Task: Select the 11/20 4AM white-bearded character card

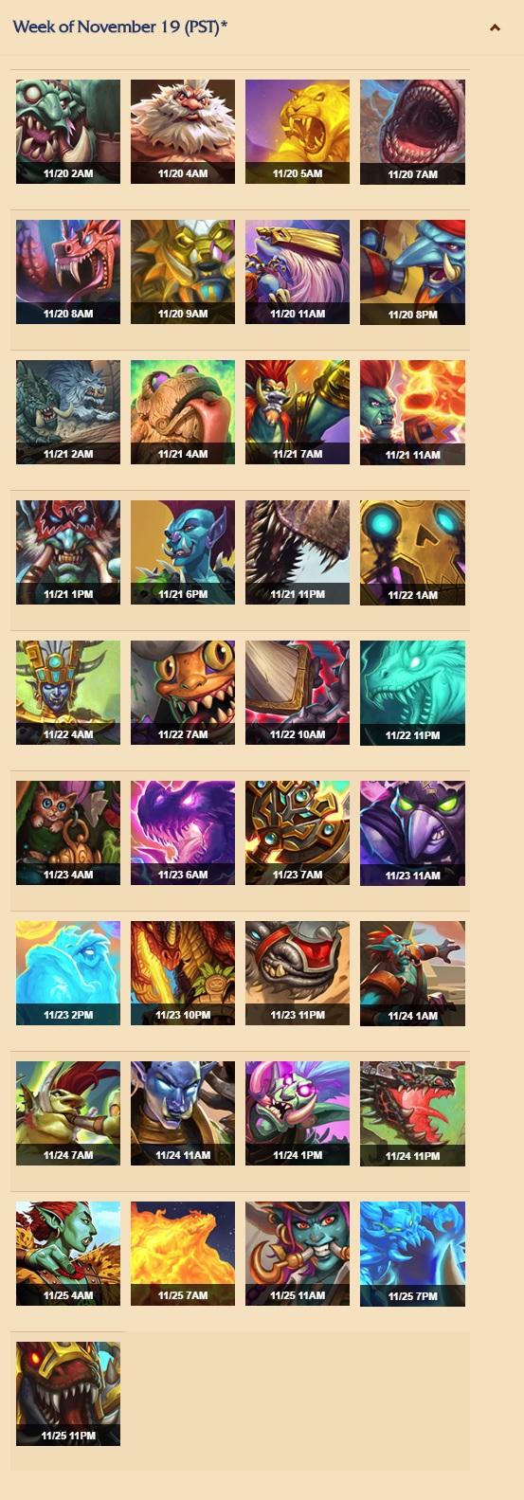Action: (183, 132)
